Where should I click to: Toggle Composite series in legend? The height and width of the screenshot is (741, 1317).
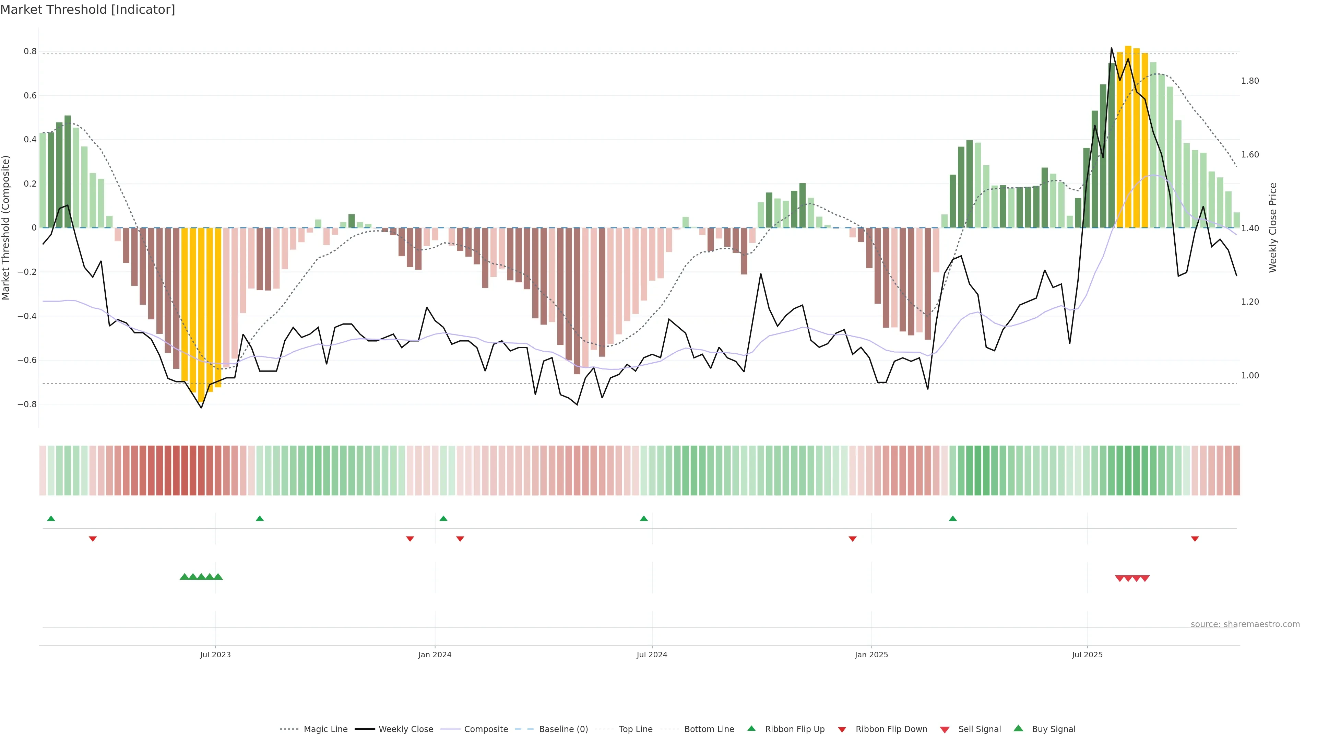point(486,729)
